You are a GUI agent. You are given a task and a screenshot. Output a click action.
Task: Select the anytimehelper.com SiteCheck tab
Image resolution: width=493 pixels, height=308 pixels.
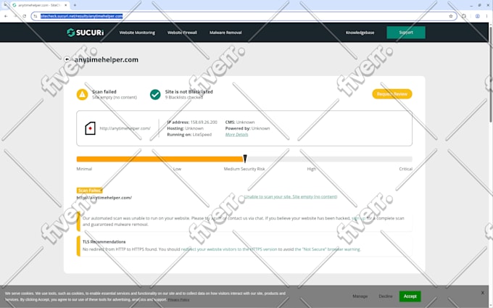click(39, 5)
